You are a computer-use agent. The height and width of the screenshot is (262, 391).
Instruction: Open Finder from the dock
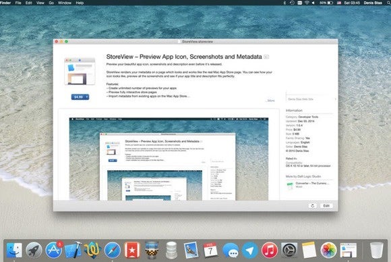coord(14,250)
